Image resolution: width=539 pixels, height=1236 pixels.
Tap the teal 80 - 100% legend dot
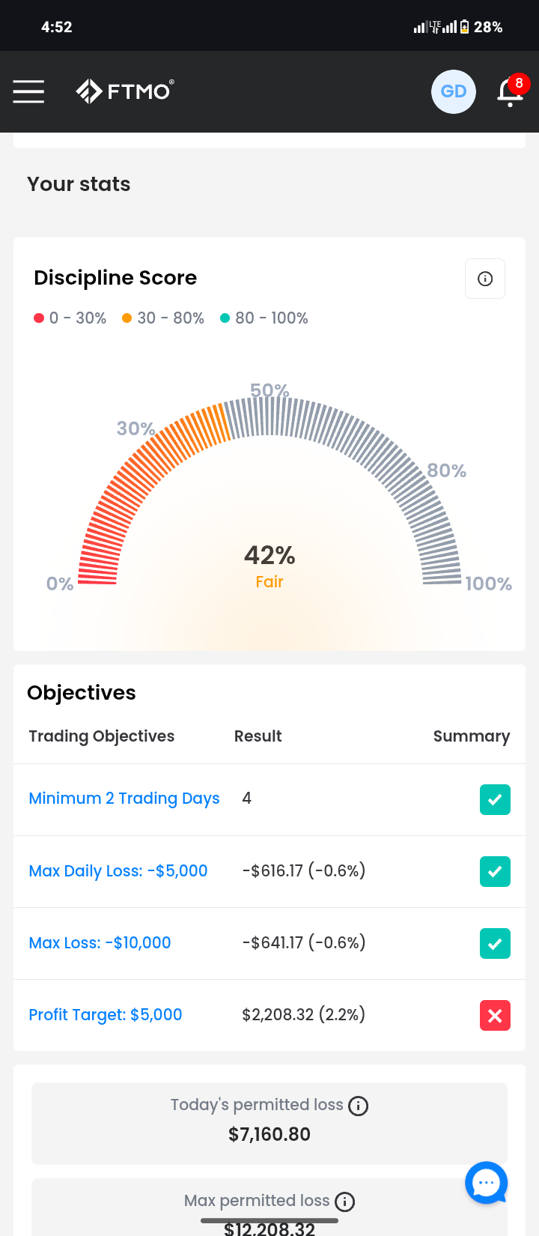coord(225,318)
